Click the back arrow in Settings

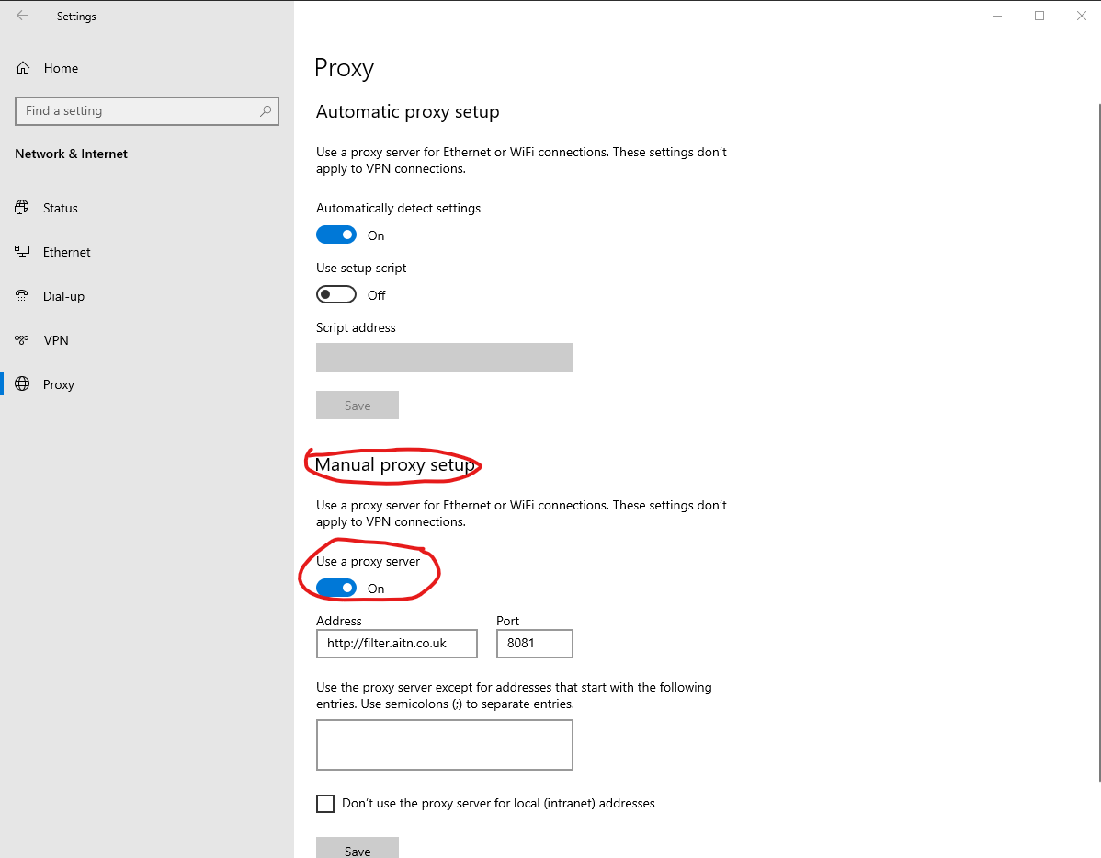[20, 16]
